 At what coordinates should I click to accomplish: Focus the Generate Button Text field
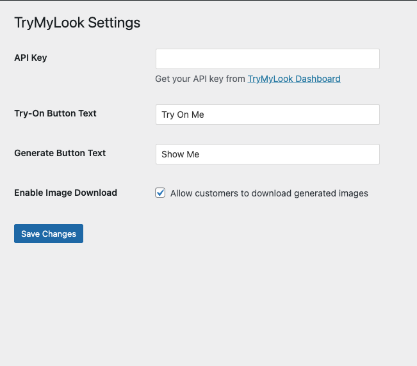[267, 154]
